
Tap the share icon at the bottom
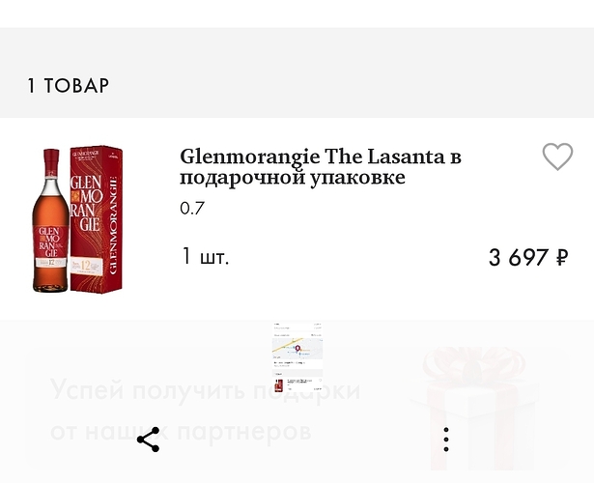[x=148, y=440]
